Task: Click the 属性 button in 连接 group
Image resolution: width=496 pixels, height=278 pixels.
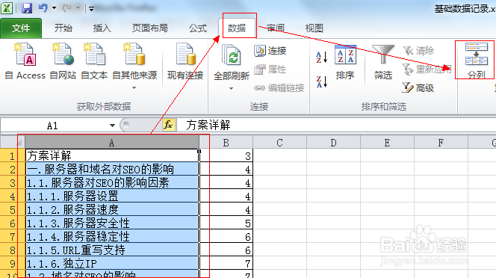Action: 270,69
